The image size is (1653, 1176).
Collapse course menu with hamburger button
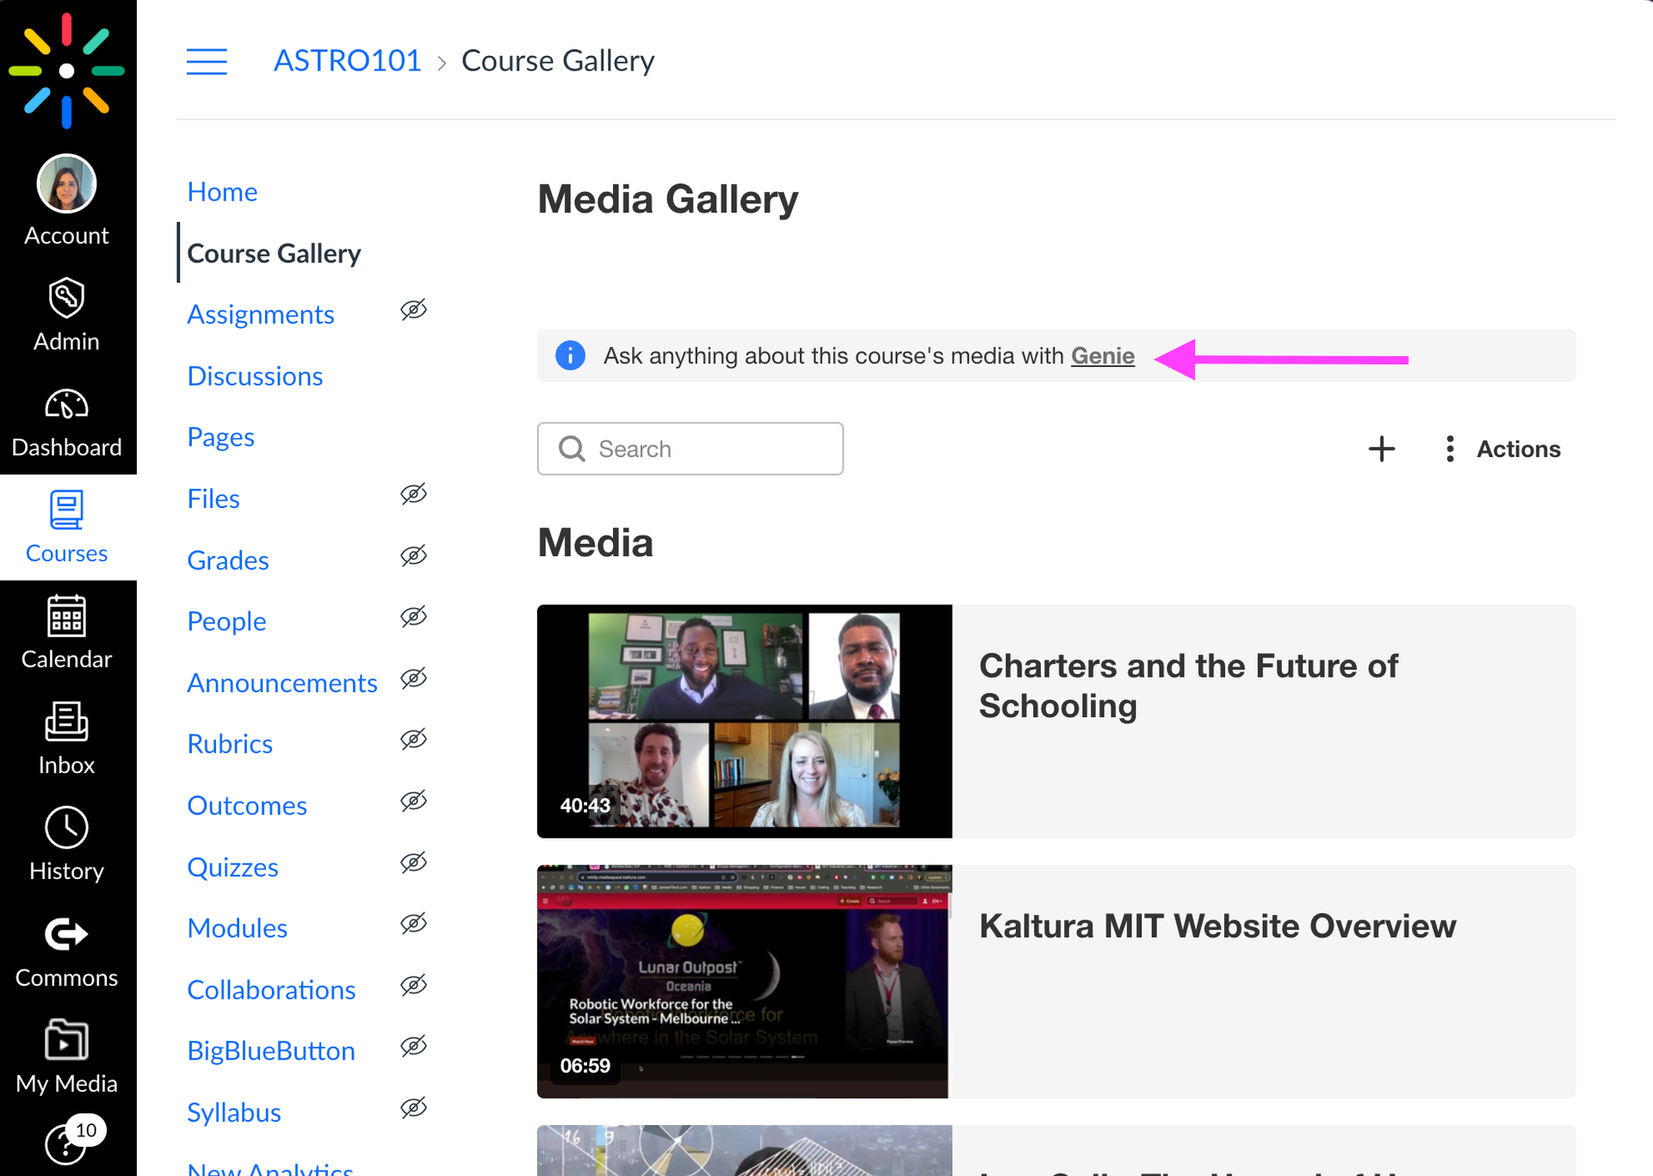(207, 61)
